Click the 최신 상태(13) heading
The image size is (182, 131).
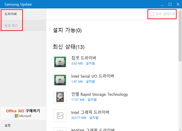pyautogui.click(x=69, y=47)
